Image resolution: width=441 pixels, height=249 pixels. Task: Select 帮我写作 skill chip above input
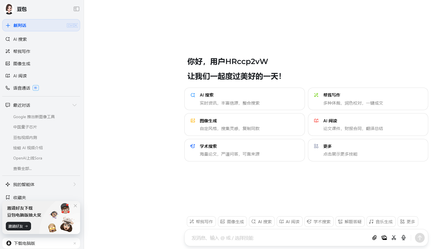click(201, 222)
